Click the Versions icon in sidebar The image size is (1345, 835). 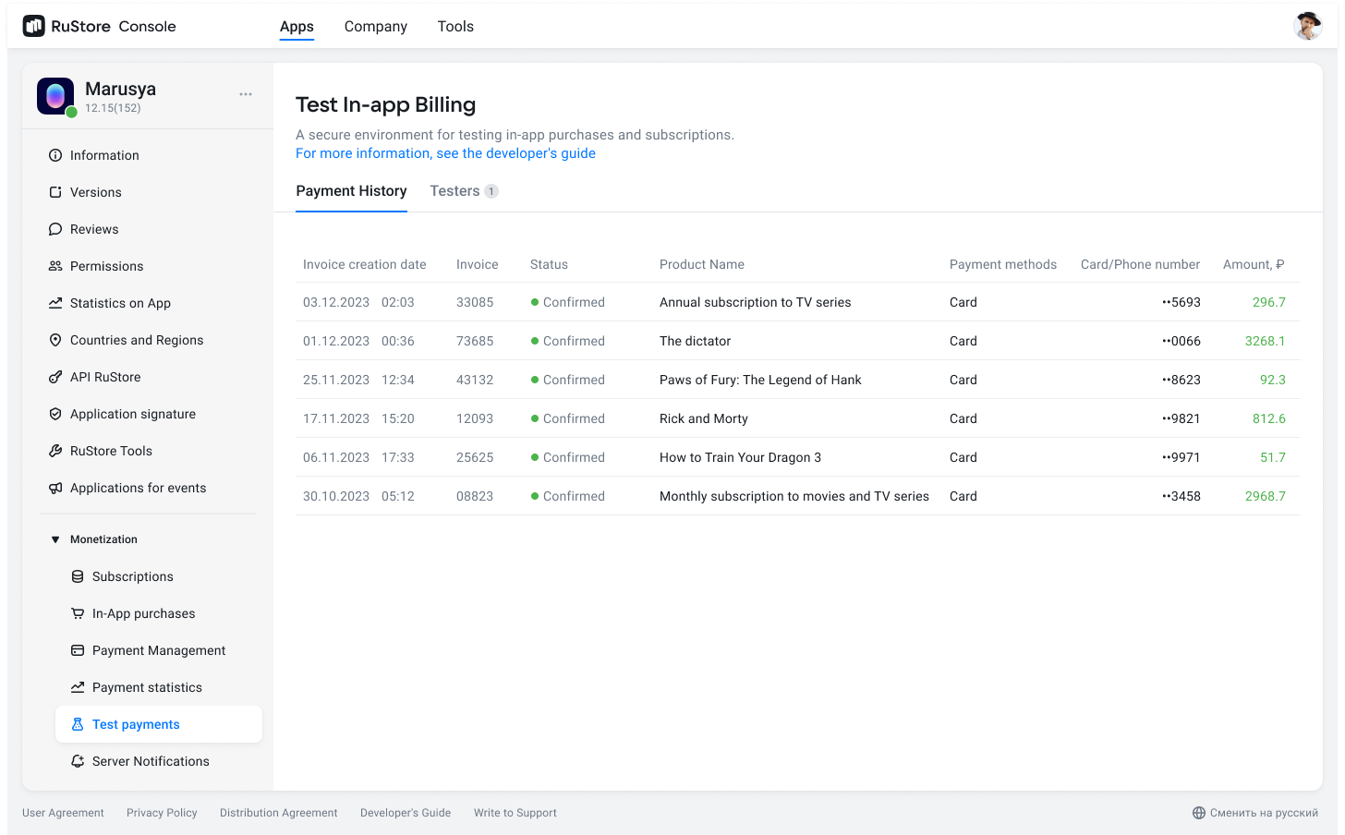pos(55,192)
